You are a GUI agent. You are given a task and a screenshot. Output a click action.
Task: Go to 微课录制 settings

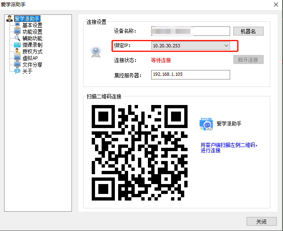[x=32, y=45]
